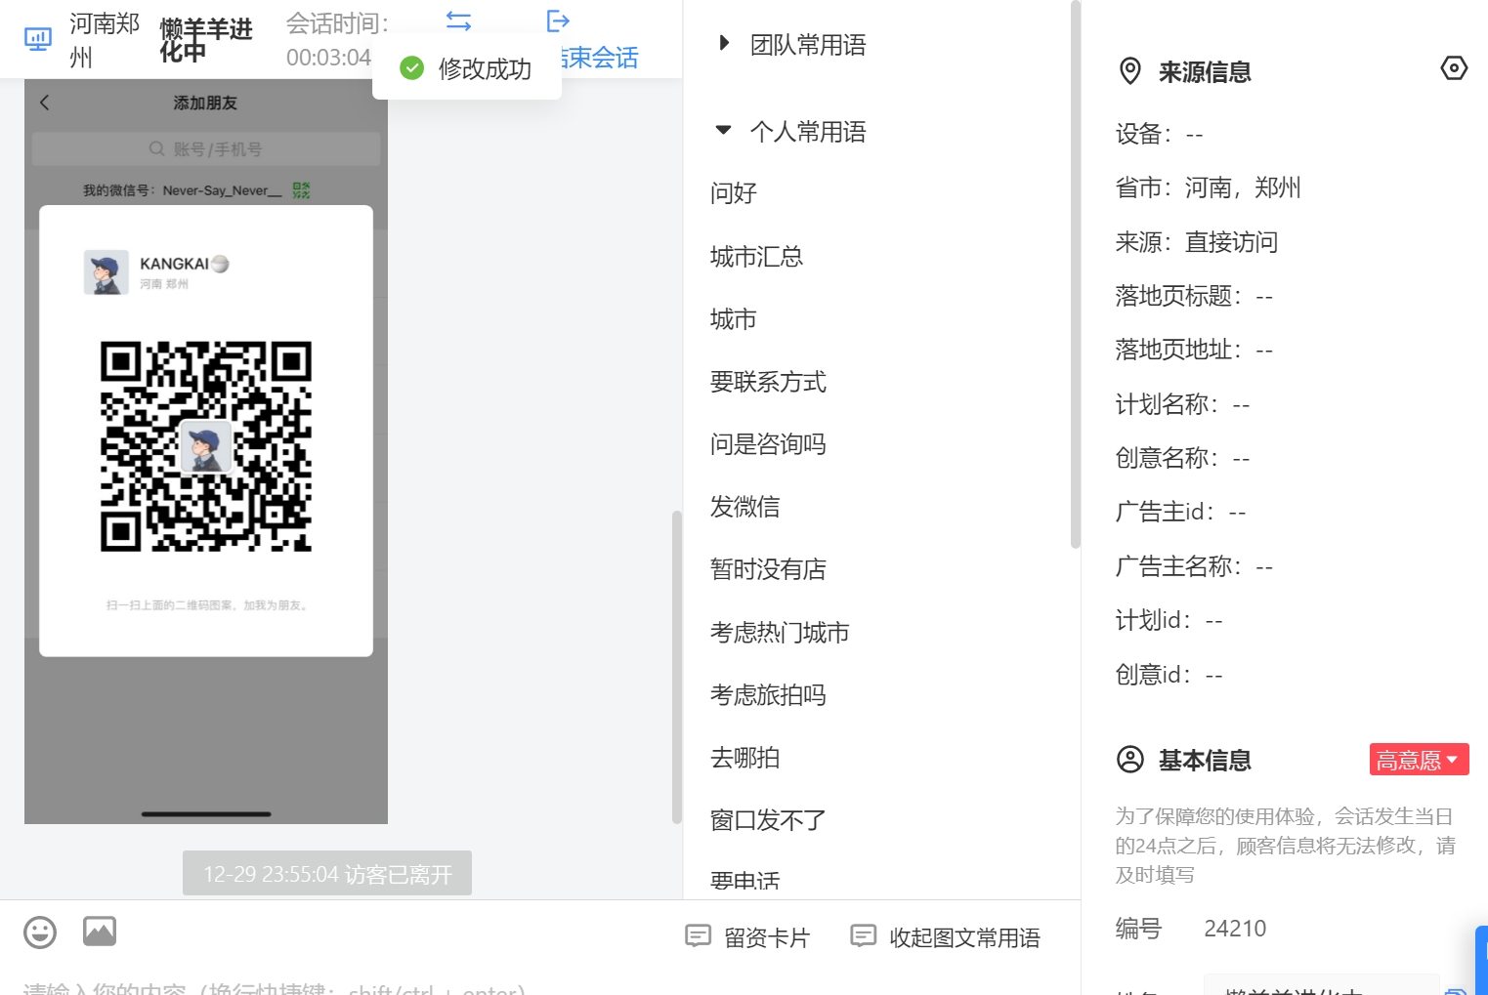Click the 广告主id info row
1488x995 pixels.
[1180, 512]
